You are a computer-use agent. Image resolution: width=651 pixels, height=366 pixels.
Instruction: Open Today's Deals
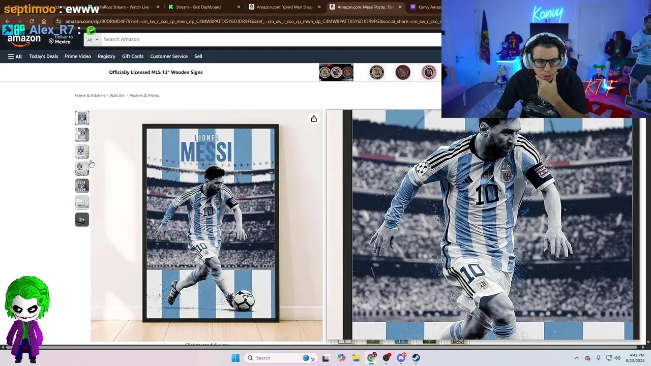(x=44, y=56)
